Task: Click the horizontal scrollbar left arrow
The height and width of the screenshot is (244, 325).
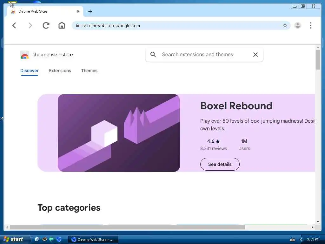Action: point(7,227)
